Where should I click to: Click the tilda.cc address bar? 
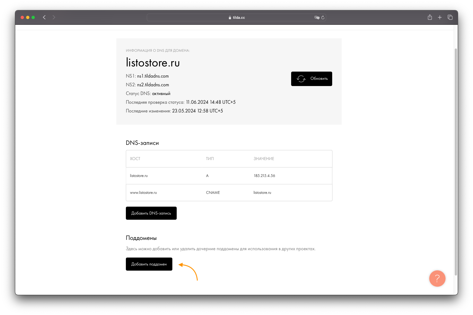coord(236,17)
